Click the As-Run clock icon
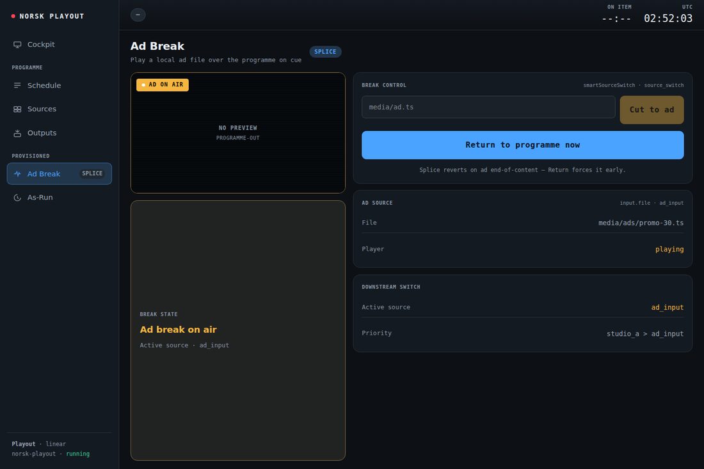 pos(17,198)
